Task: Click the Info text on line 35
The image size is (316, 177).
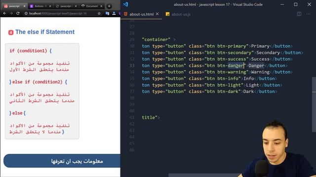Action: (249, 79)
